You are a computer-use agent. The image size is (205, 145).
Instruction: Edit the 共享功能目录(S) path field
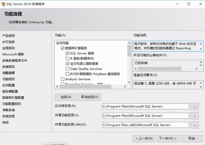tap(145, 116)
